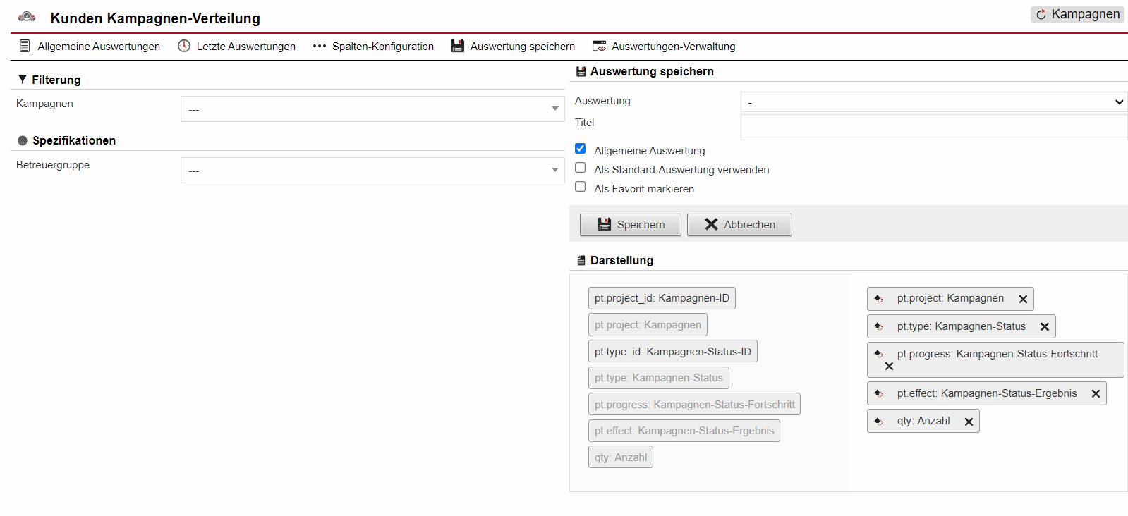Click the Auswertung speichern floppy disk icon
This screenshot has height=516, width=1128.
tap(458, 46)
